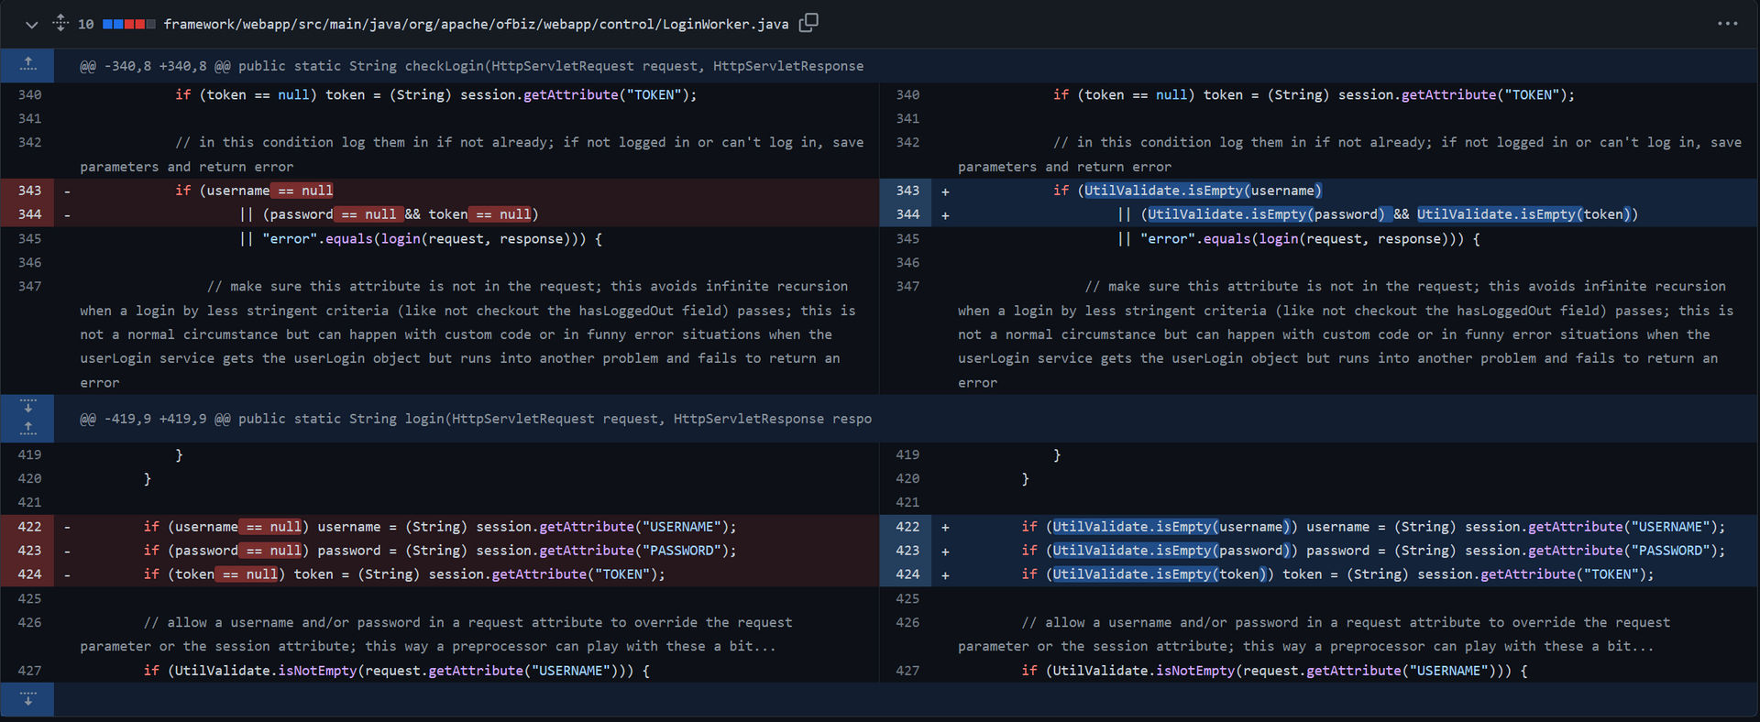Click removed code 'if (username == null' line 343
1760x722 pixels.
(x=254, y=191)
